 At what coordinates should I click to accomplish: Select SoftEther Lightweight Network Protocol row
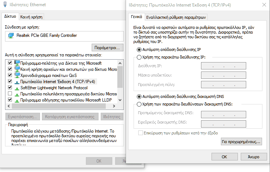pyautogui.click(x=54, y=88)
